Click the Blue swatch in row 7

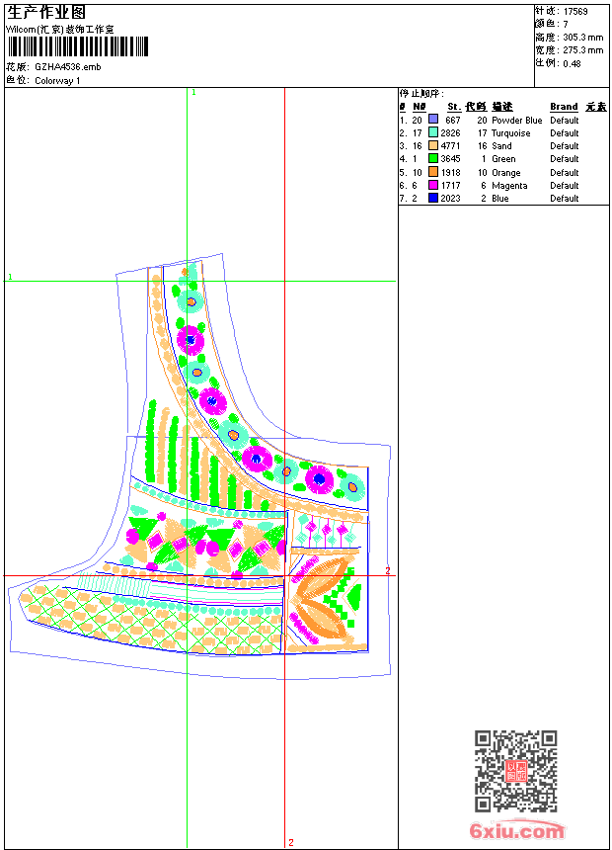point(433,198)
